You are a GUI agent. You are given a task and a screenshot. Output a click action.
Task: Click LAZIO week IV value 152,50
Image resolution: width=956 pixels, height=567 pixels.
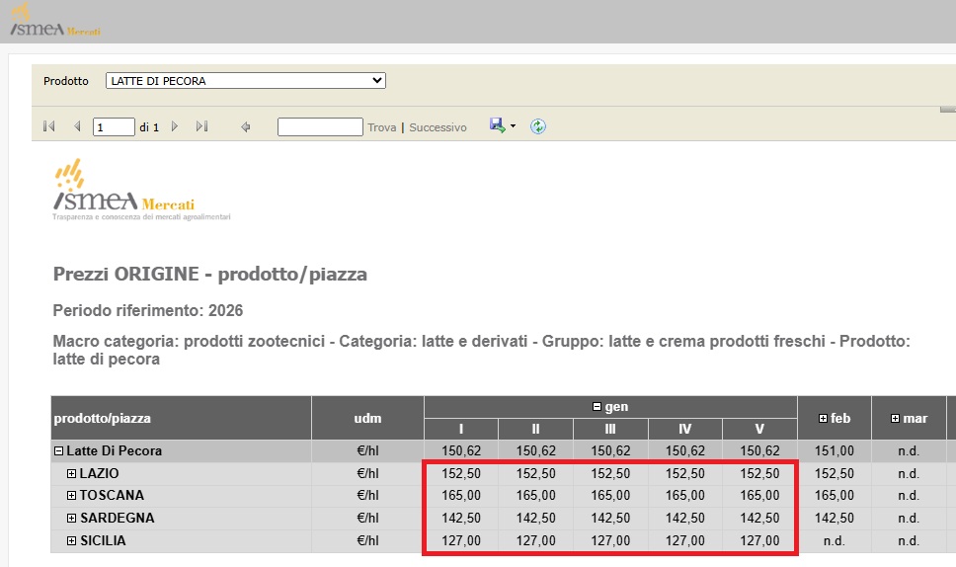click(x=685, y=474)
